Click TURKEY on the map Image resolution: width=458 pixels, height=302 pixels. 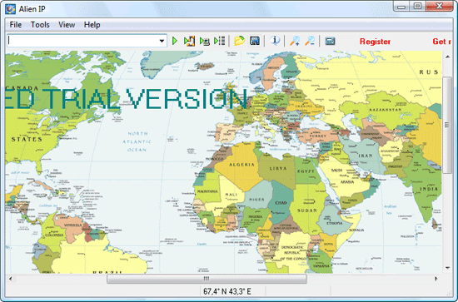(317, 136)
